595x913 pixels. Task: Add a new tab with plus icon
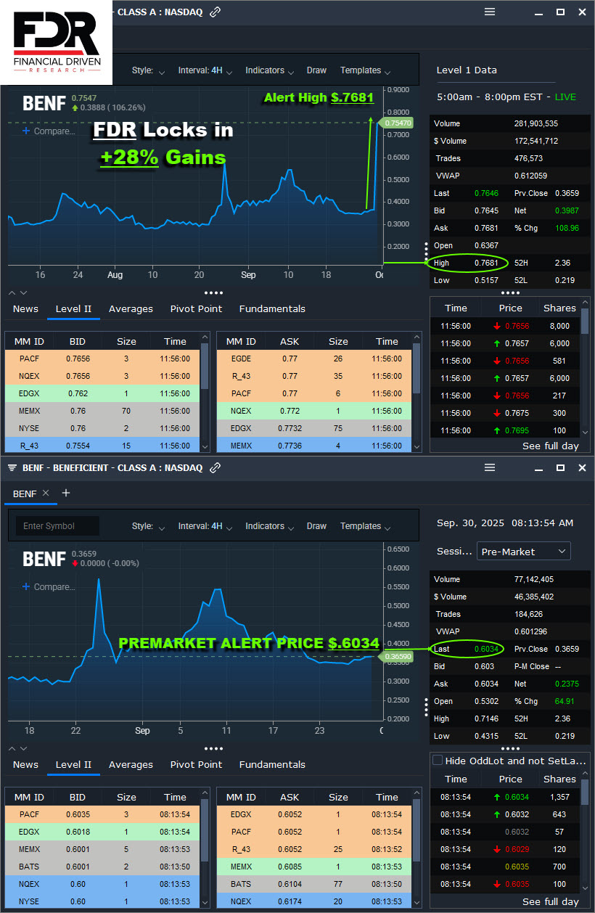(66, 494)
